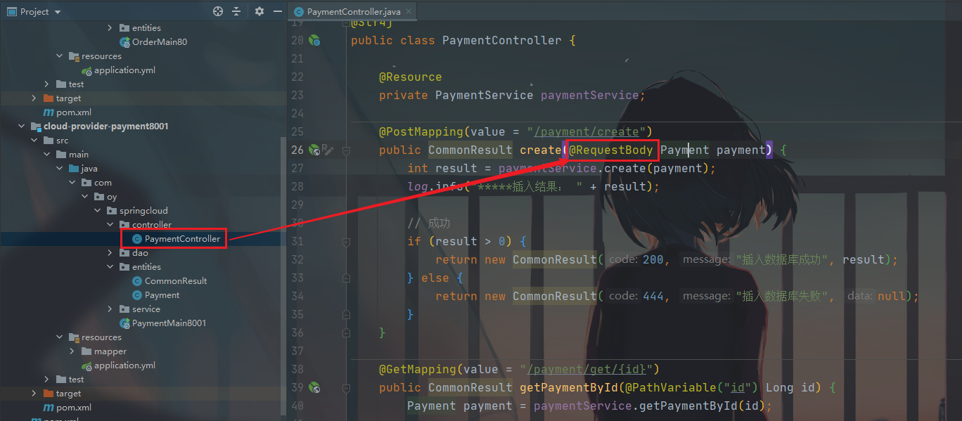The width and height of the screenshot is (962, 421).
Task: Click the PaymentMain8001 run class icon
Action: 124,323
